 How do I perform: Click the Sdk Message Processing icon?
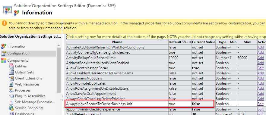(11, 102)
